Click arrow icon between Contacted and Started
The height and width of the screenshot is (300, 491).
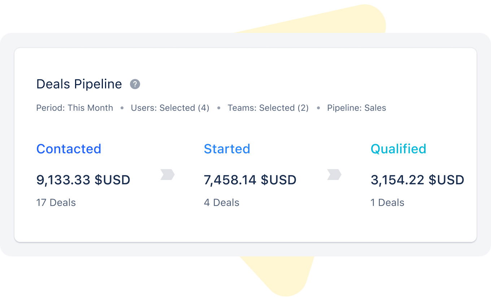[x=168, y=175]
